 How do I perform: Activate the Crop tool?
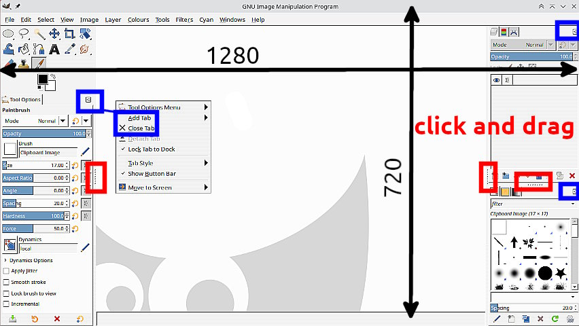[69, 34]
